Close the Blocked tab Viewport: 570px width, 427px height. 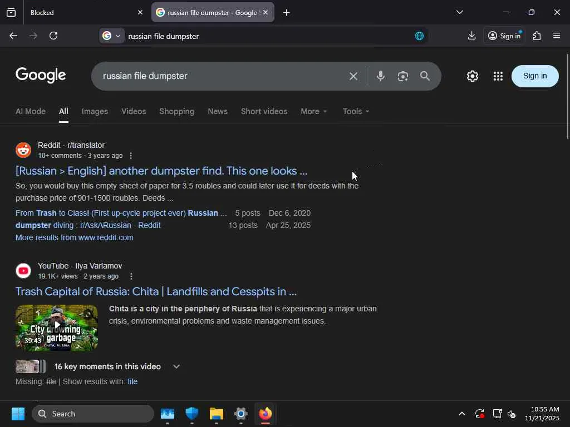(140, 12)
